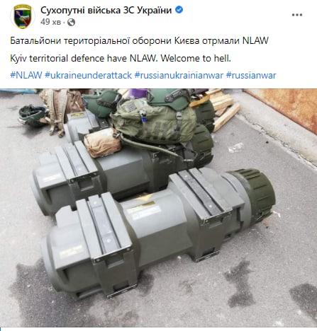Screen dimensions: 317x331
Task: Click the Ukrainian text about Батальйони територіальної оборони
Action: tap(139, 41)
